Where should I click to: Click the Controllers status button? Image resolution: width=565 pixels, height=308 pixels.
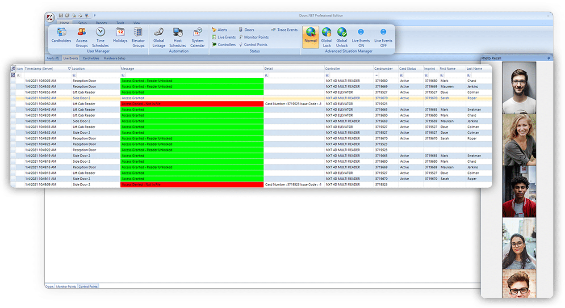tap(224, 45)
